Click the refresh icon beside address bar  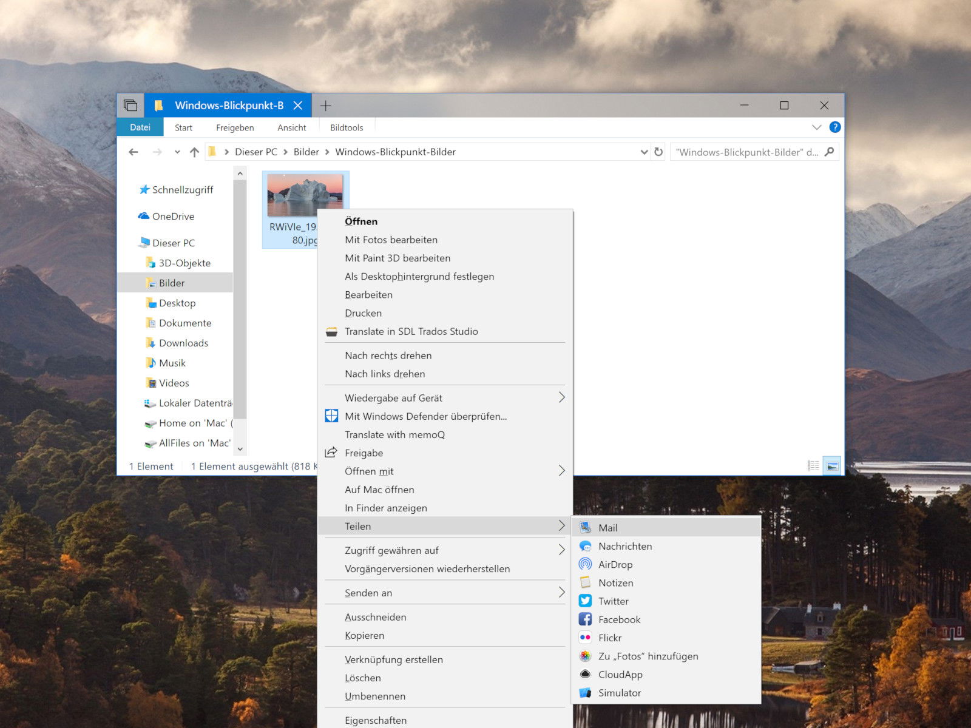pyautogui.click(x=658, y=152)
